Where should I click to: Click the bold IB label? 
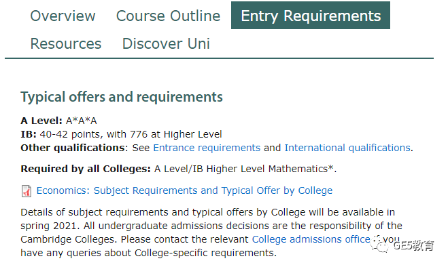pyautogui.click(x=29, y=134)
